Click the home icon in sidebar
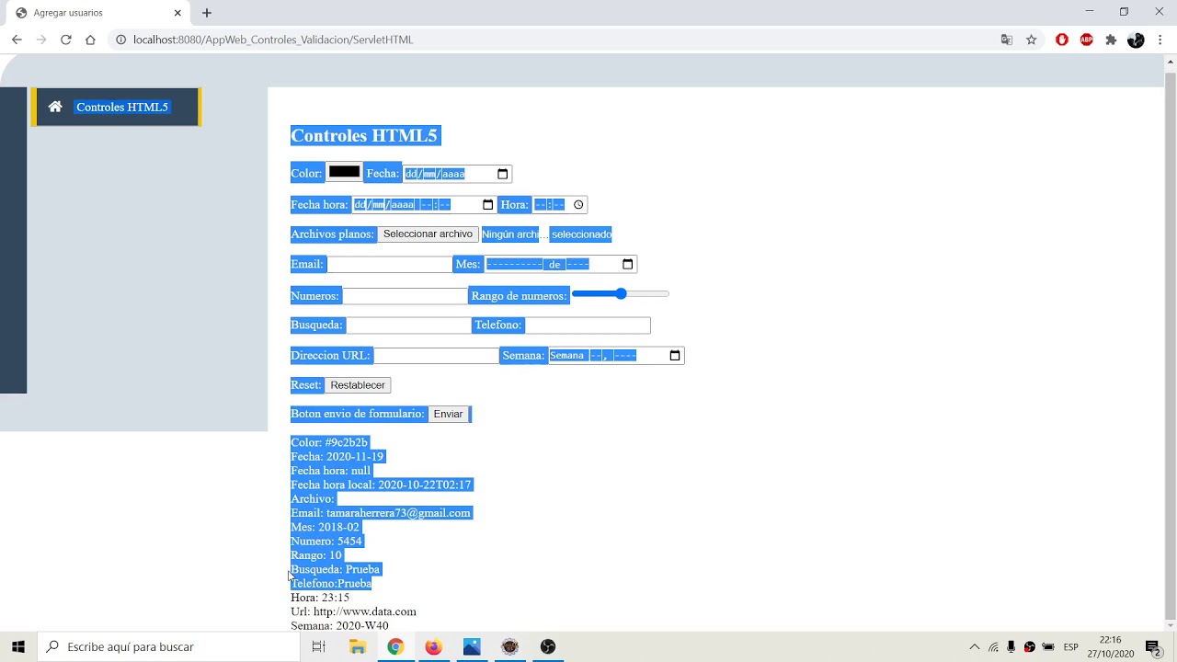 point(55,107)
